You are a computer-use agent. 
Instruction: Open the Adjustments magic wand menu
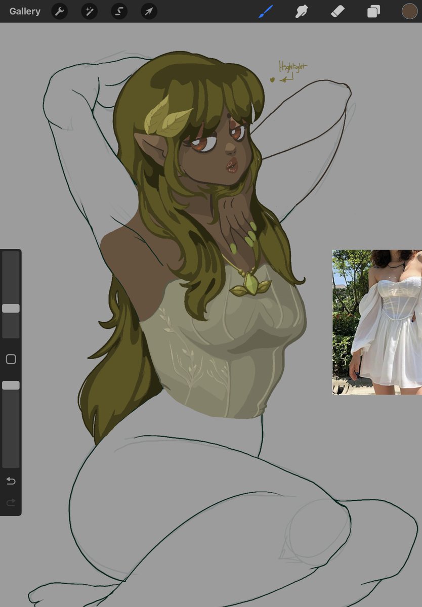pyautogui.click(x=90, y=11)
